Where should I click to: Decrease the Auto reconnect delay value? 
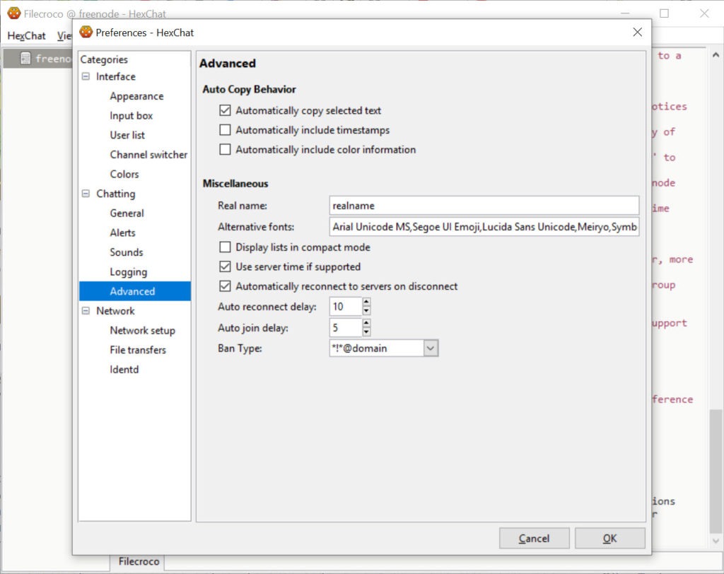(366, 311)
